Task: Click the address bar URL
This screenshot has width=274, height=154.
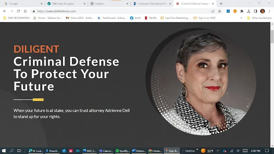Action: [x=56, y=11]
